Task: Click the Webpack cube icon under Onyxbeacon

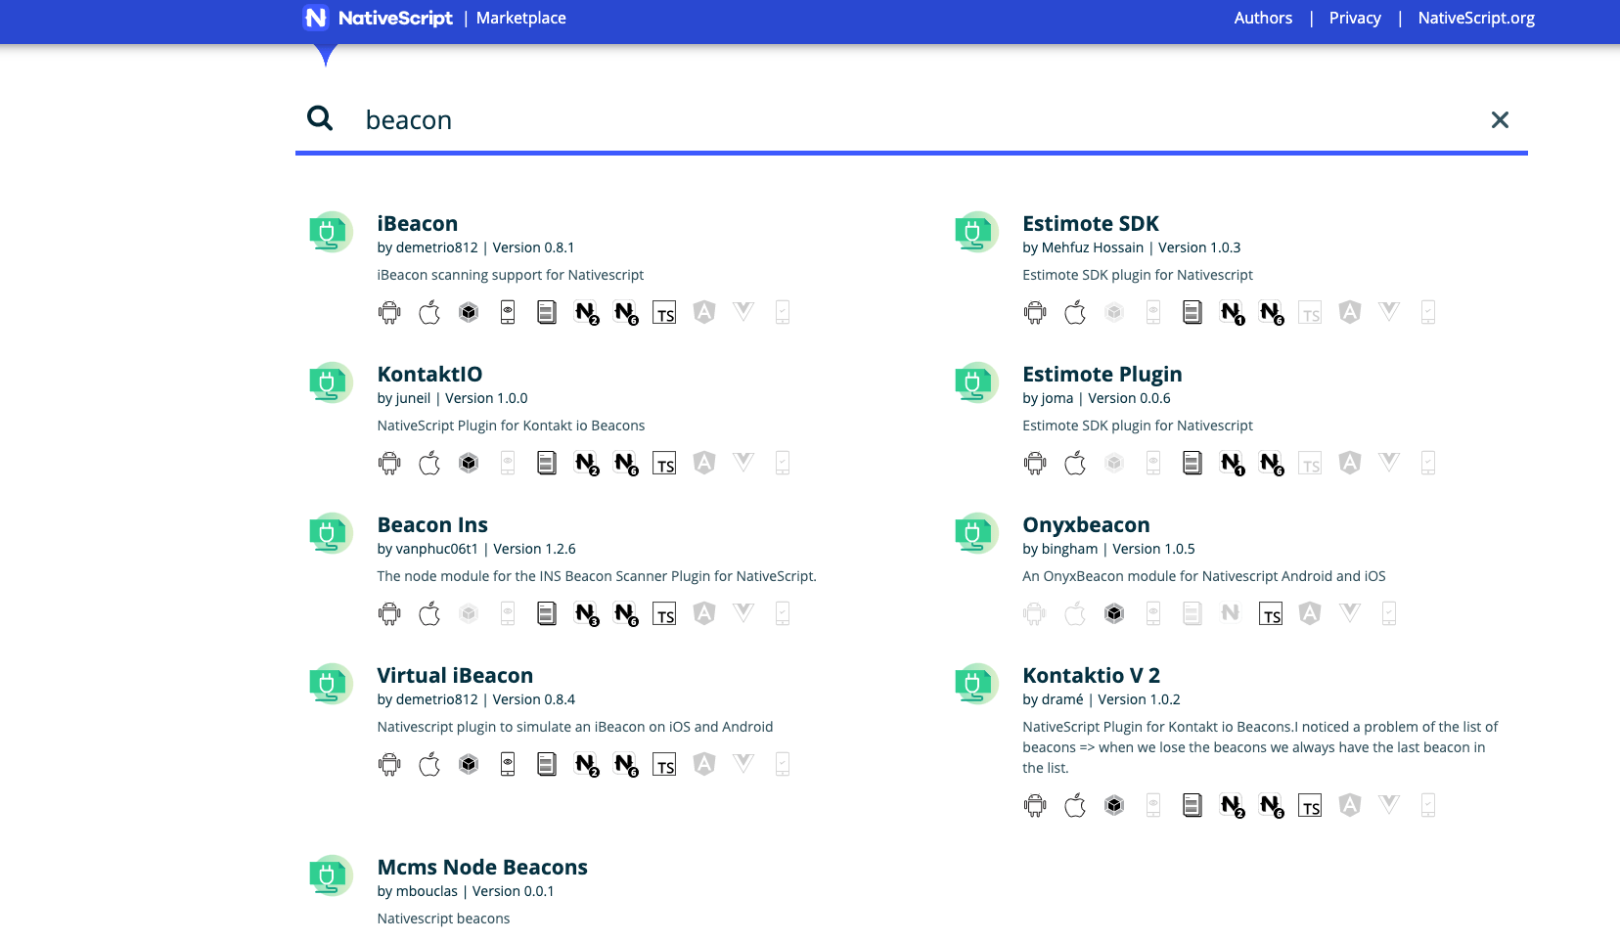Action: tap(1114, 613)
